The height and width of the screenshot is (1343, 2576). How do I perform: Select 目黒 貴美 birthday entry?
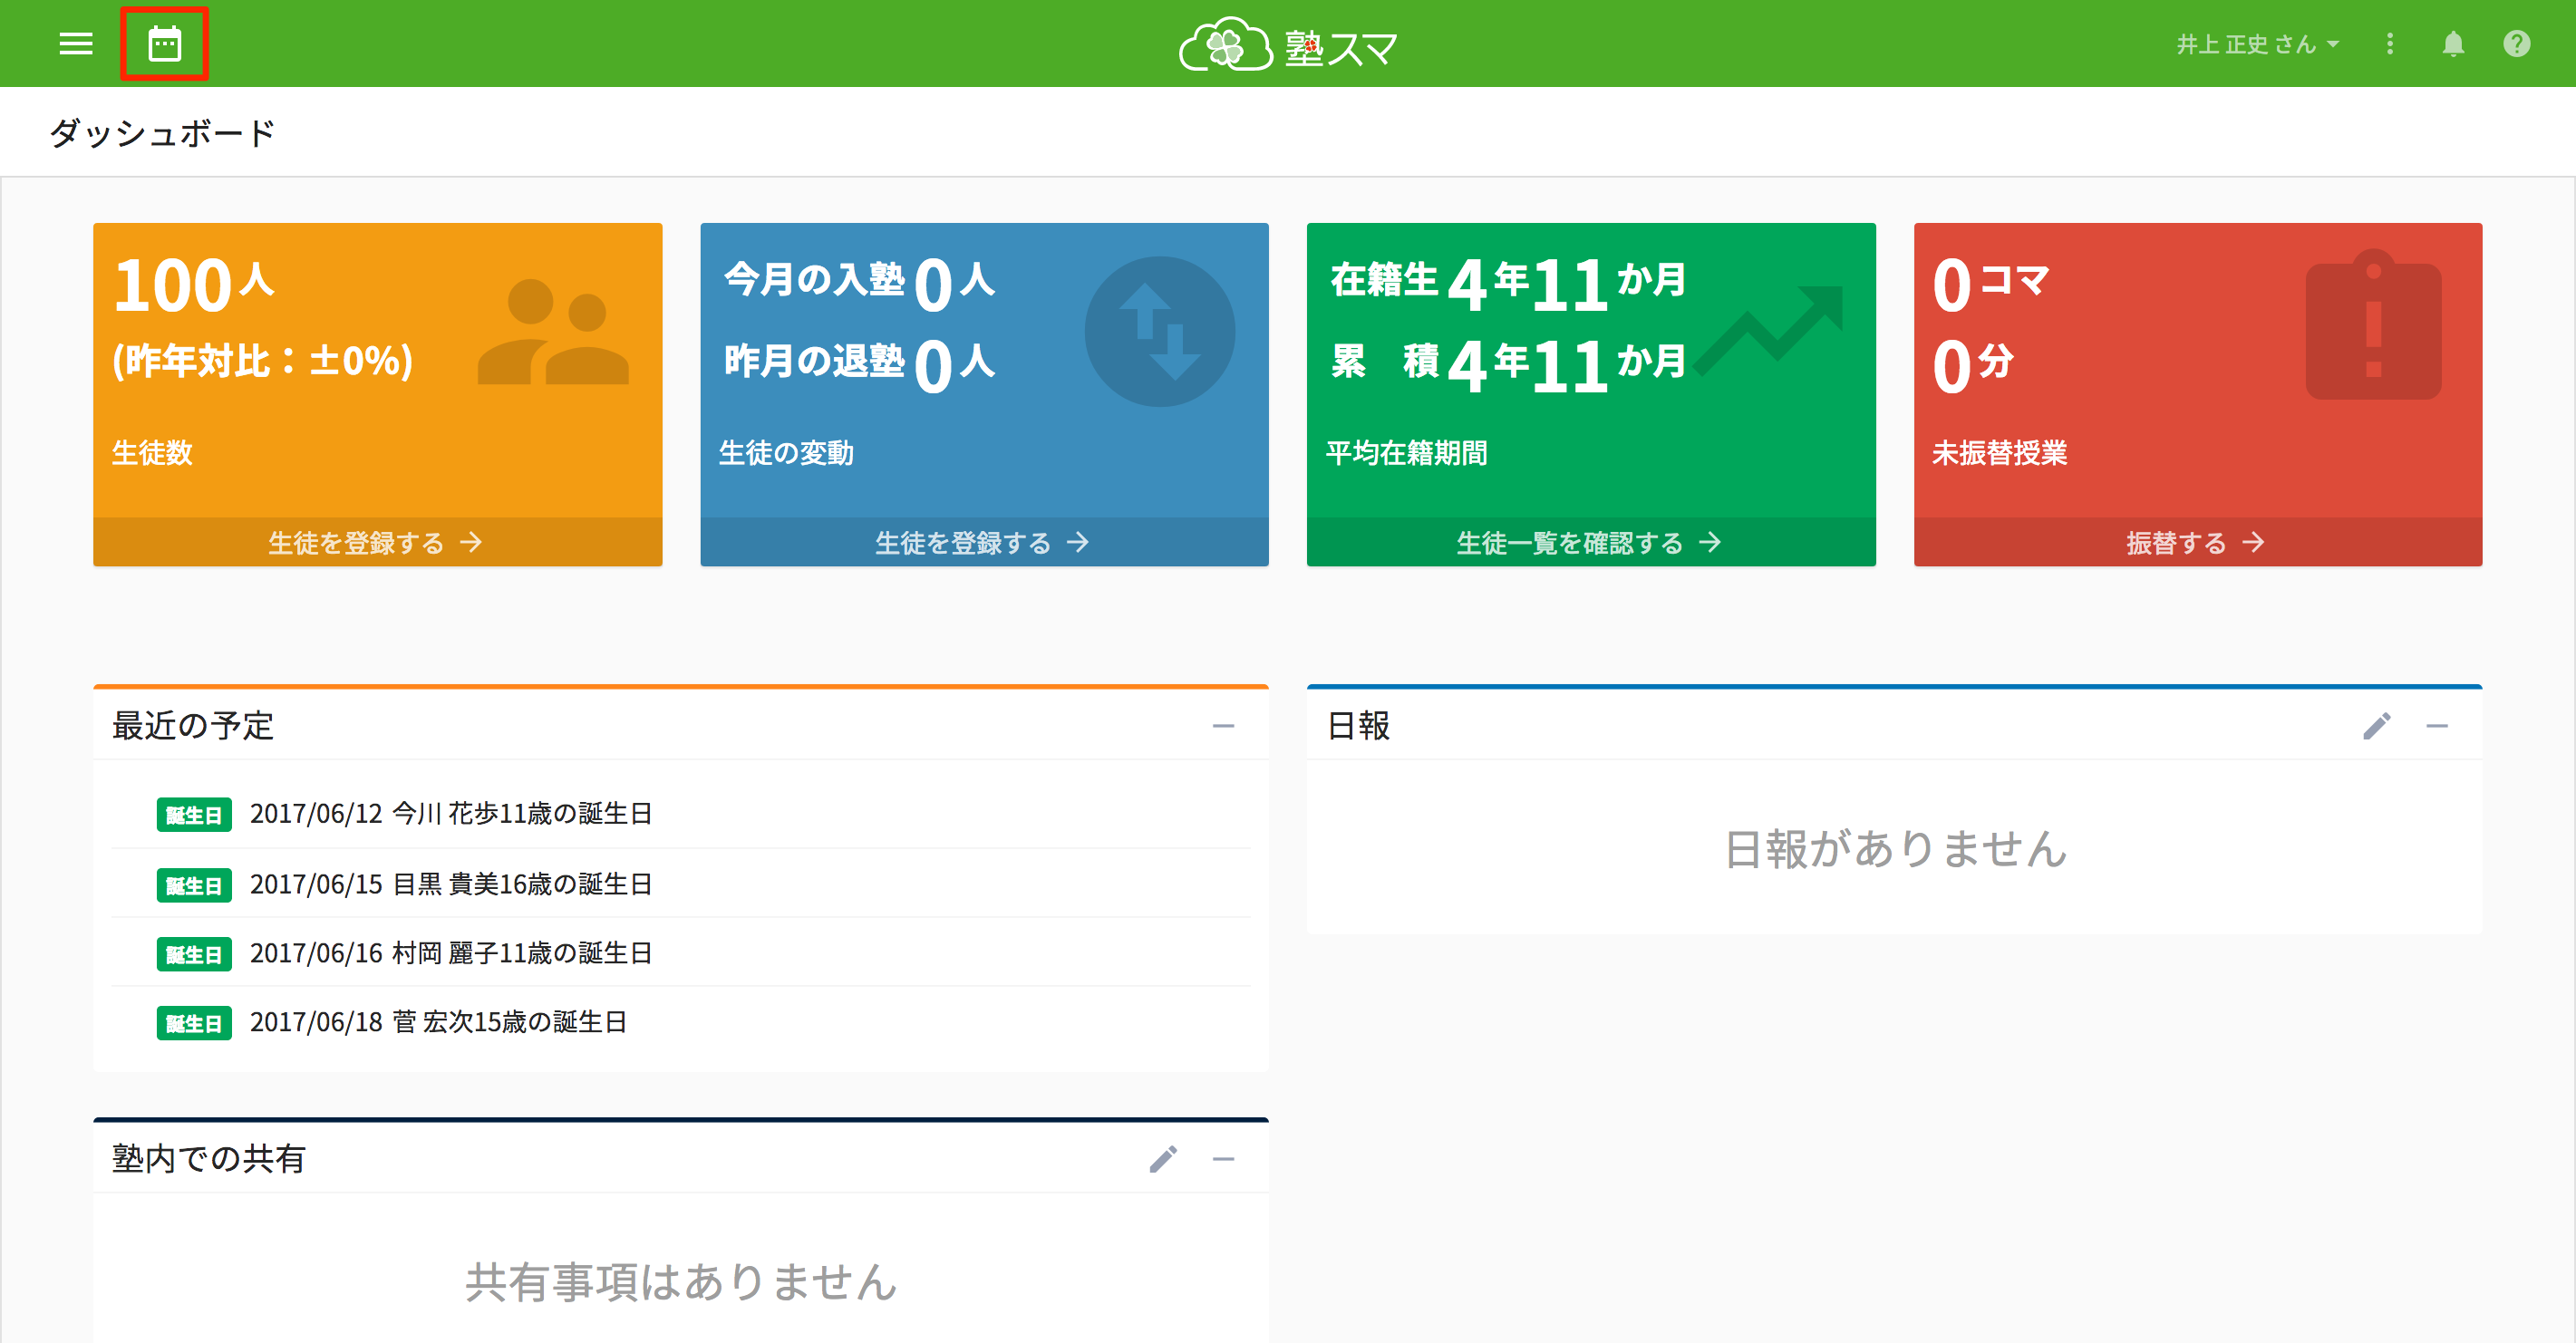click(451, 884)
